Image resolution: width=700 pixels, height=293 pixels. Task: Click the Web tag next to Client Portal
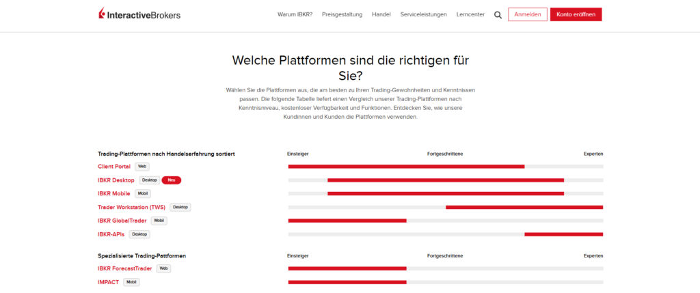click(x=142, y=167)
